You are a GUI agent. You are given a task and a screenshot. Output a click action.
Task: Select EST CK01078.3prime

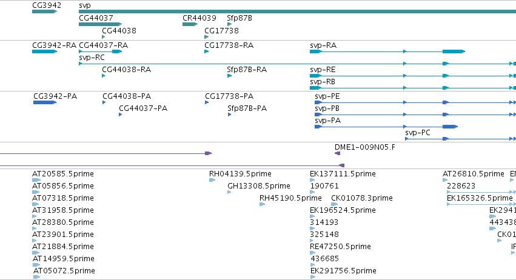click(x=361, y=198)
